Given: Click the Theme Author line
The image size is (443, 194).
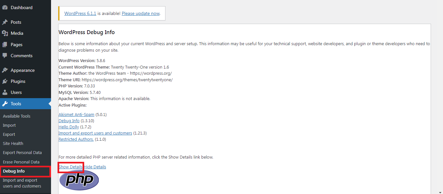Looking at the screenshot, I should (115, 73).
